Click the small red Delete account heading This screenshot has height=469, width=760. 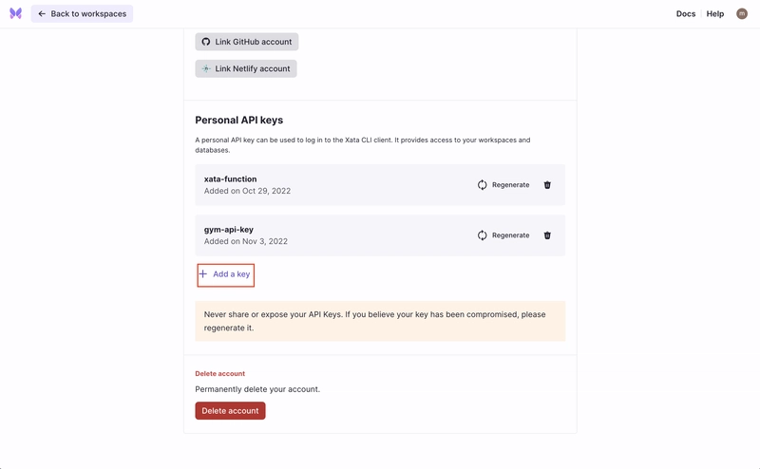[x=219, y=373]
